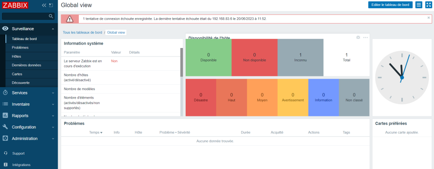Screen dimensions: 434x169
Task: Open dashboard actions hamburger menu
Action: [418, 5]
